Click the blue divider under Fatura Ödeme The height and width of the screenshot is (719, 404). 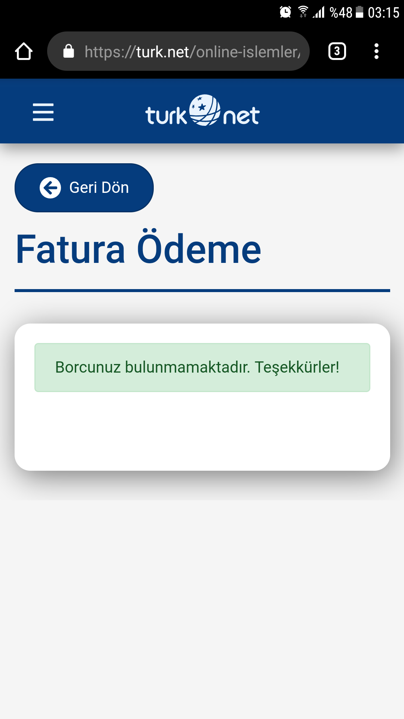coord(202,291)
